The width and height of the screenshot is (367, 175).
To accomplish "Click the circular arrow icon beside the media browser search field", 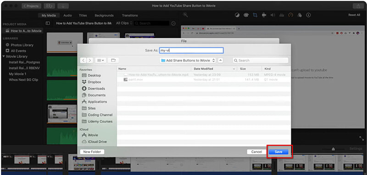I will (173, 23).
